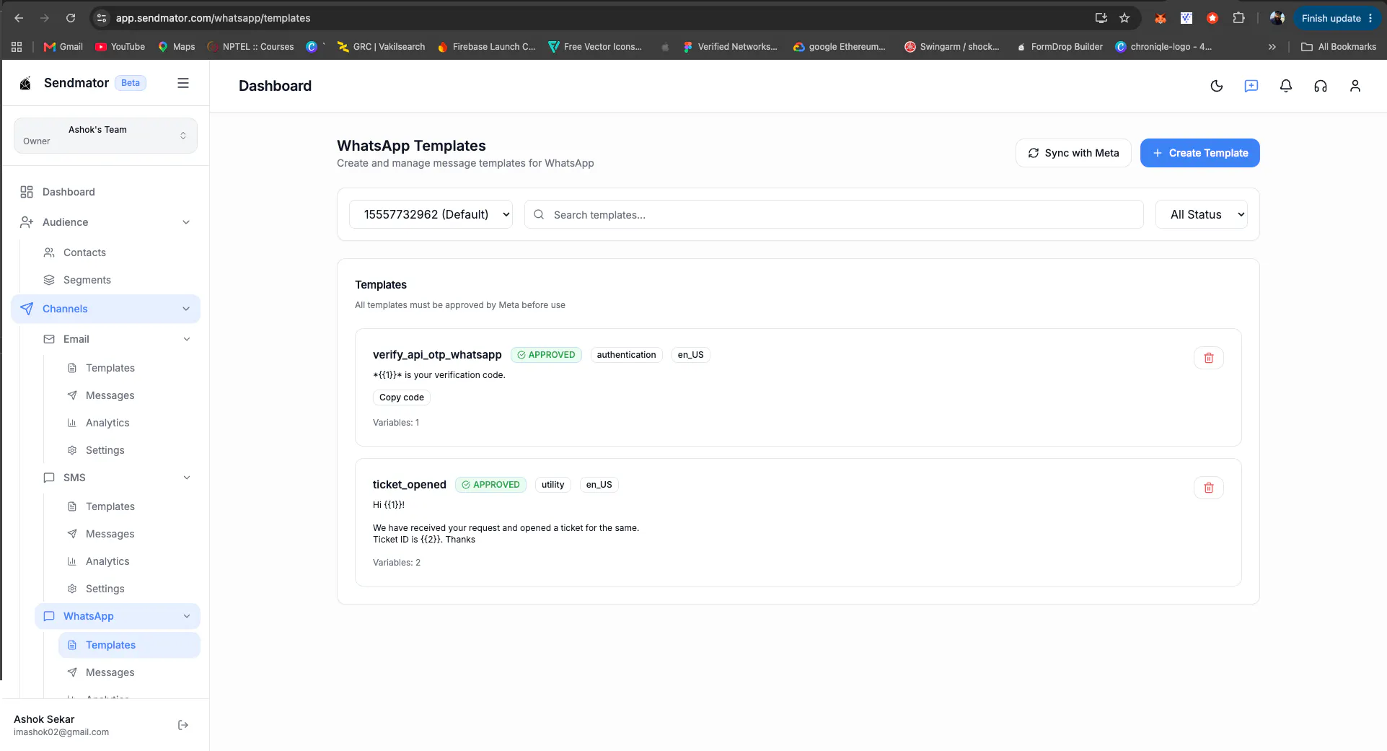Open Email Analytics in sidebar
The image size is (1387, 751).
click(x=129, y=423)
